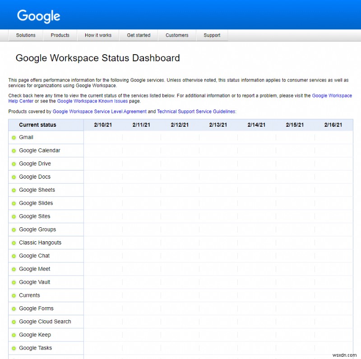This screenshot has height=359, width=361.
Task: Click the Google Sheets status indicator dot
Action: point(14,190)
